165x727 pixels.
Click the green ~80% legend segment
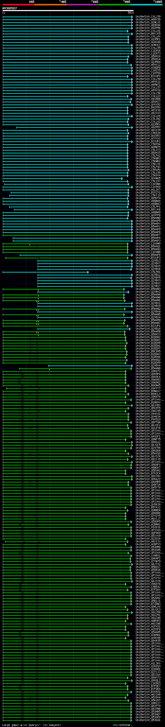click(x=114, y=5)
